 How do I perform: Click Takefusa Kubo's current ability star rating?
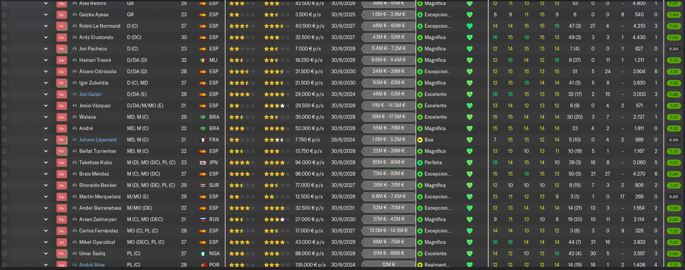(x=242, y=163)
